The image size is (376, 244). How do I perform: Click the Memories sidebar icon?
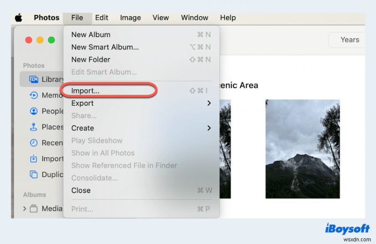pos(33,95)
